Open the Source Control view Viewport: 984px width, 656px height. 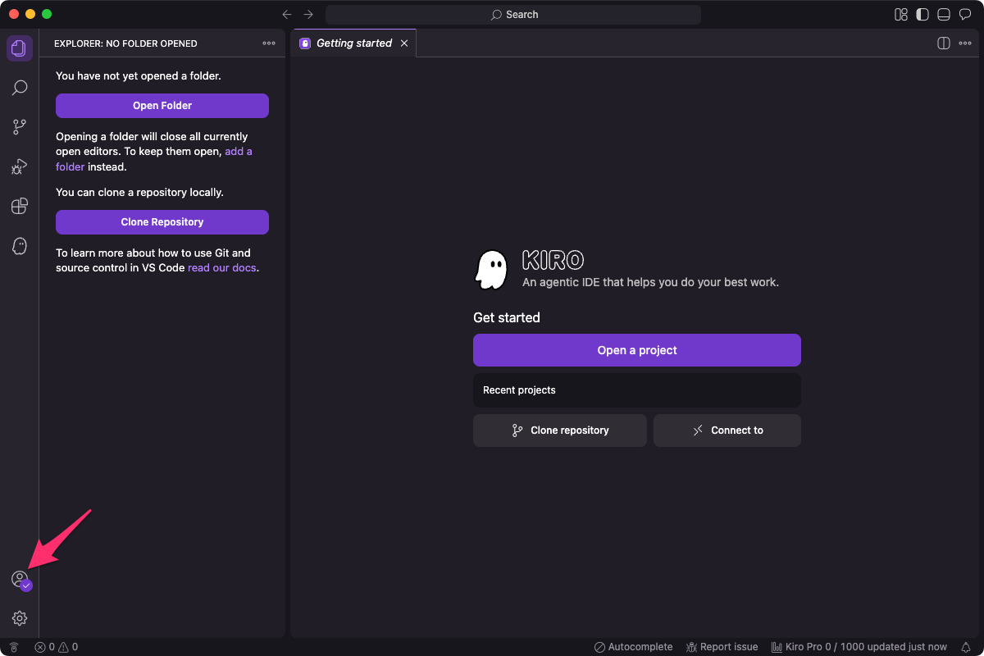click(20, 127)
